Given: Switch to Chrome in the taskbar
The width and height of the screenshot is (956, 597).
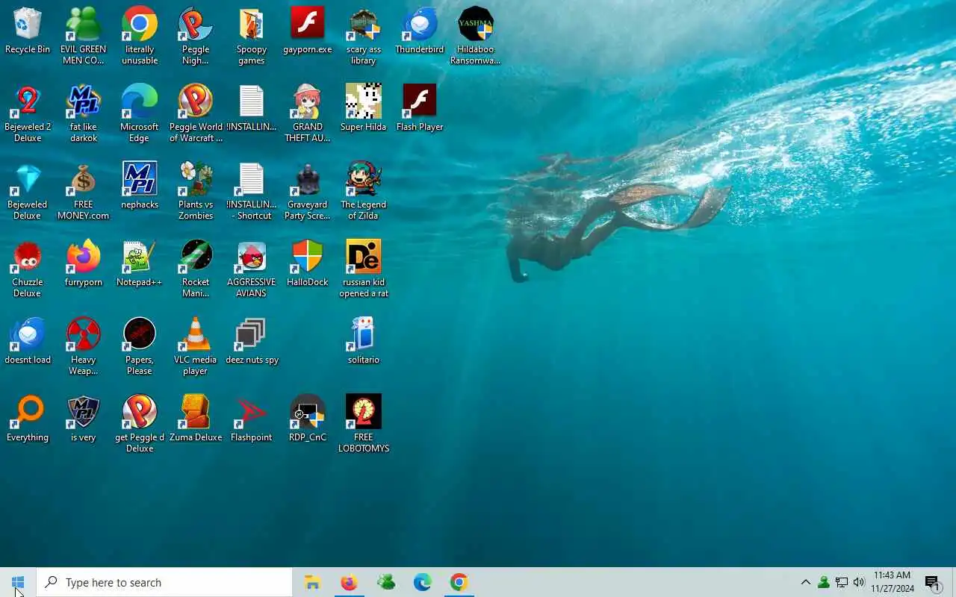Looking at the screenshot, I should pyautogui.click(x=459, y=582).
